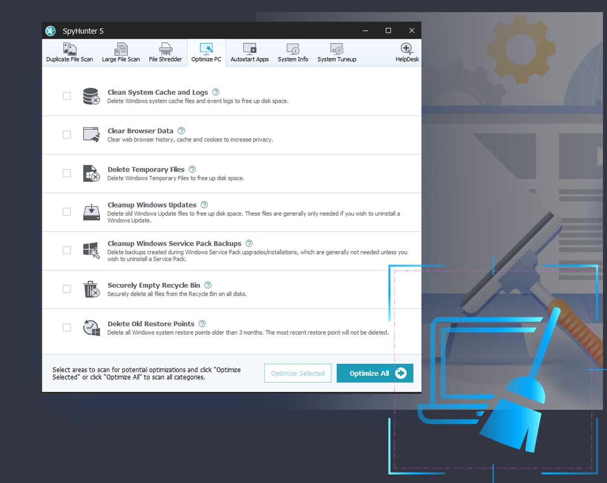The width and height of the screenshot is (607, 483).
Task: Open the Large File Scan tool
Action: tap(120, 52)
